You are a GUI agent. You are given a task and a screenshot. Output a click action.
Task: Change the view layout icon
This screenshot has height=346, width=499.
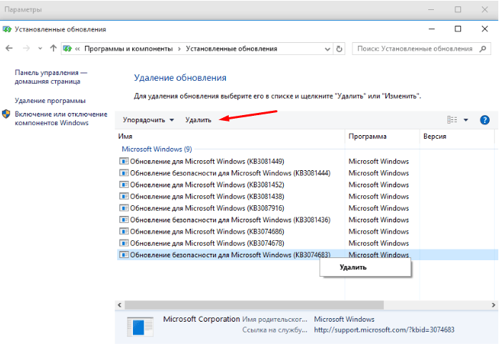point(453,120)
